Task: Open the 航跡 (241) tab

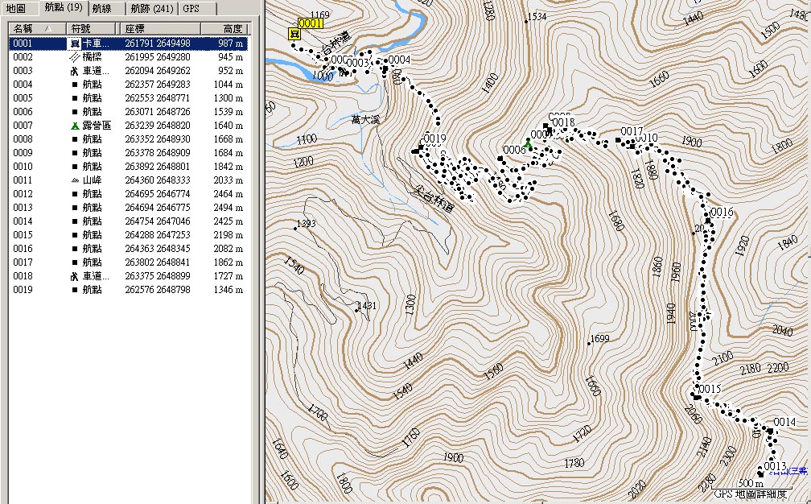Action: point(153,8)
